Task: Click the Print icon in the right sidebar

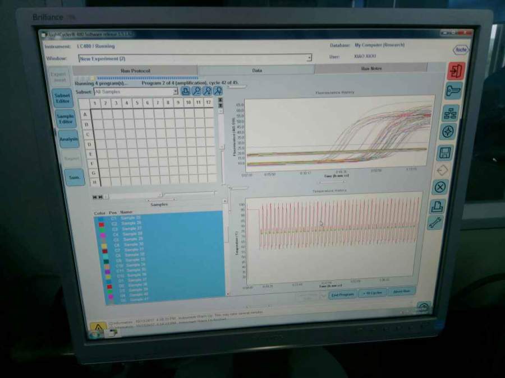Action: pos(437,206)
